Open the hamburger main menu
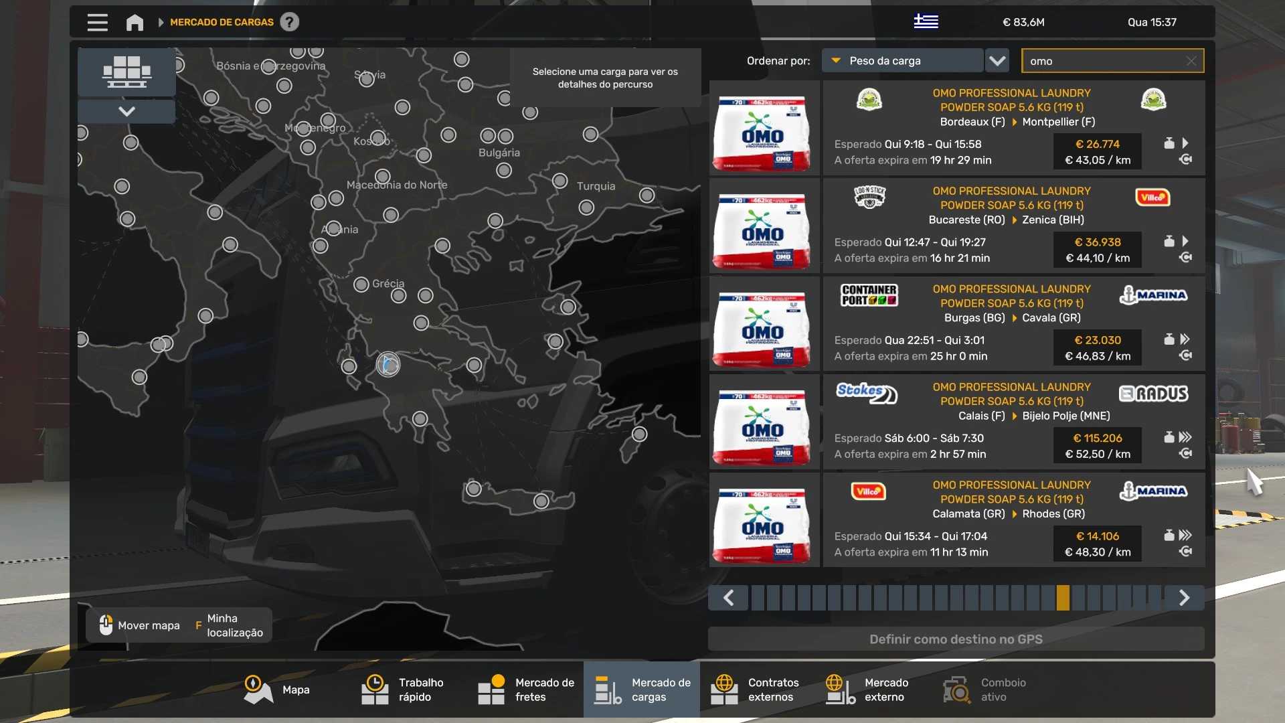 (x=98, y=22)
